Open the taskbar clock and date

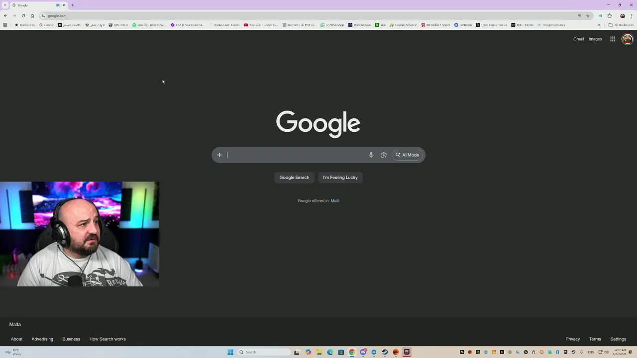pos(620,352)
